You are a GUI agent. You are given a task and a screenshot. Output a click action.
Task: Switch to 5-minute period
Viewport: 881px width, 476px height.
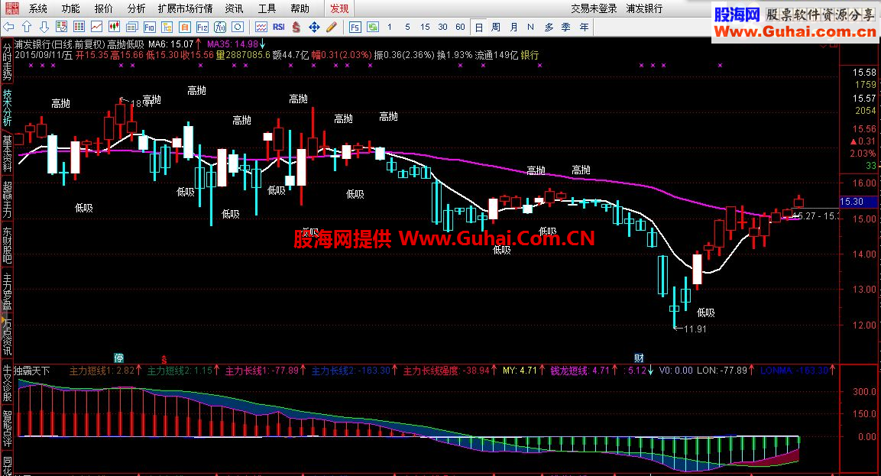pos(407,27)
